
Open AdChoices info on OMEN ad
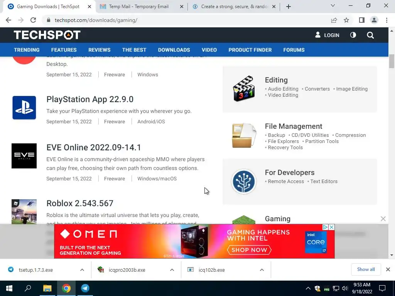click(x=326, y=227)
